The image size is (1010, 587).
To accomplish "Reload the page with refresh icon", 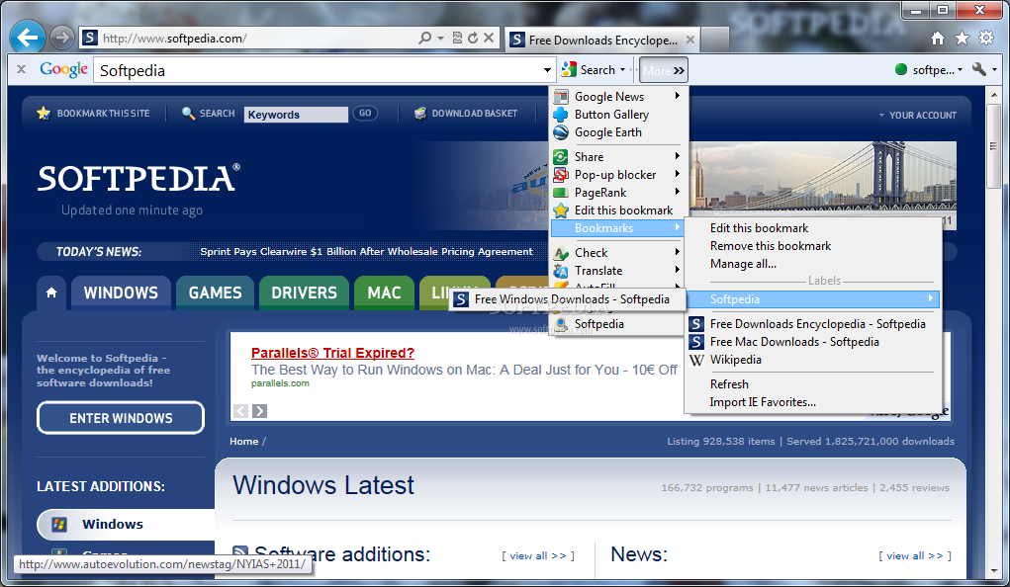I will (473, 38).
